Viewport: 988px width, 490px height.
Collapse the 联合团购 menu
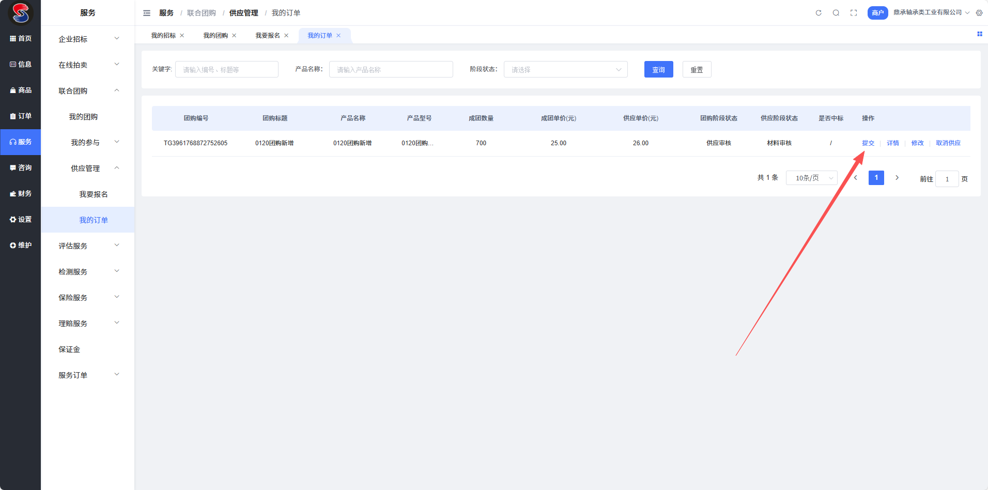tap(88, 91)
